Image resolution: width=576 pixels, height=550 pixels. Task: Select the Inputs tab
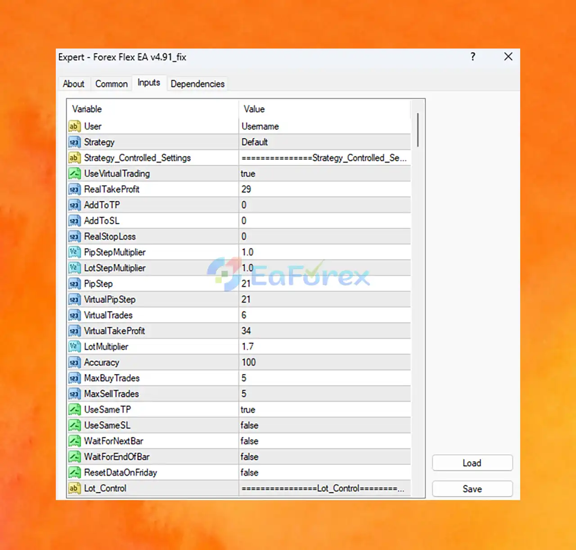click(x=149, y=83)
